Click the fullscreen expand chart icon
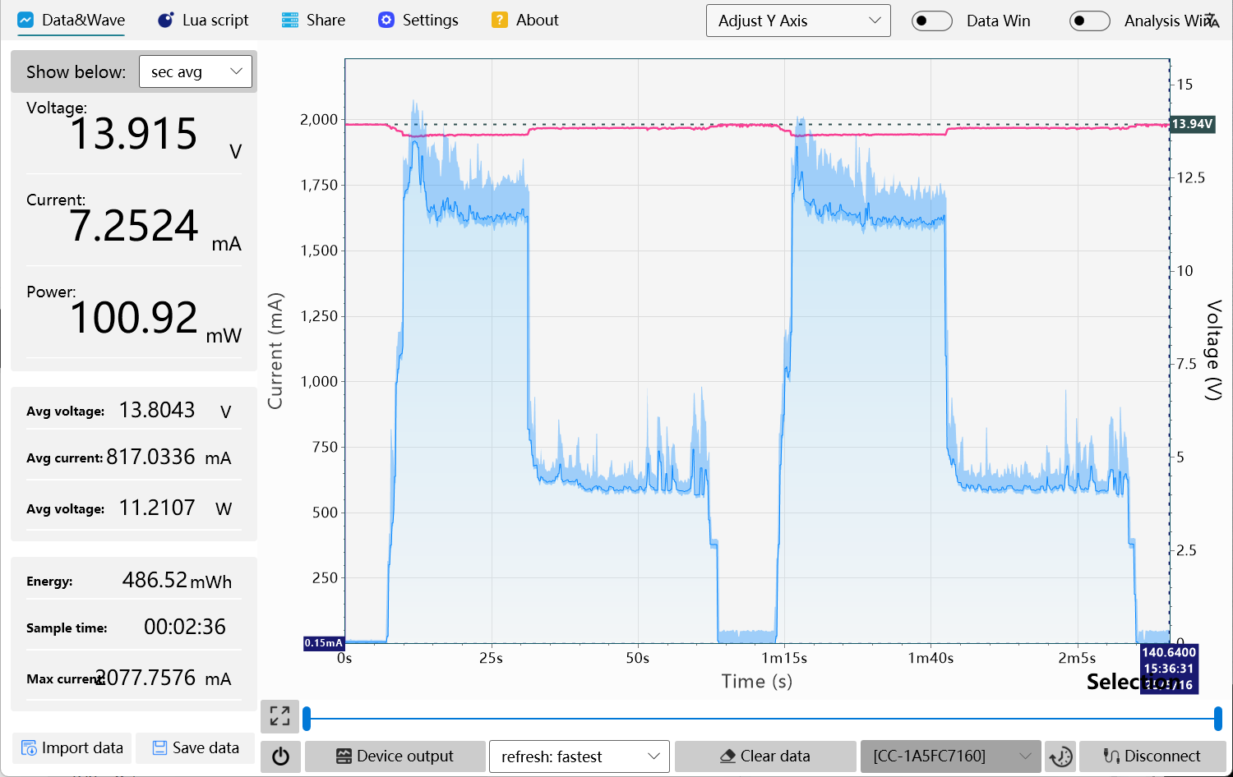Viewport: 1233px width, 777px height. point(279,716)
